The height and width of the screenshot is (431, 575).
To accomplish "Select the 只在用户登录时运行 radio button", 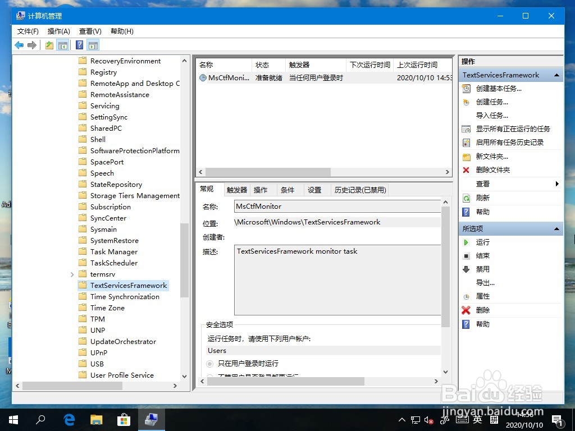I will (208, 363).
